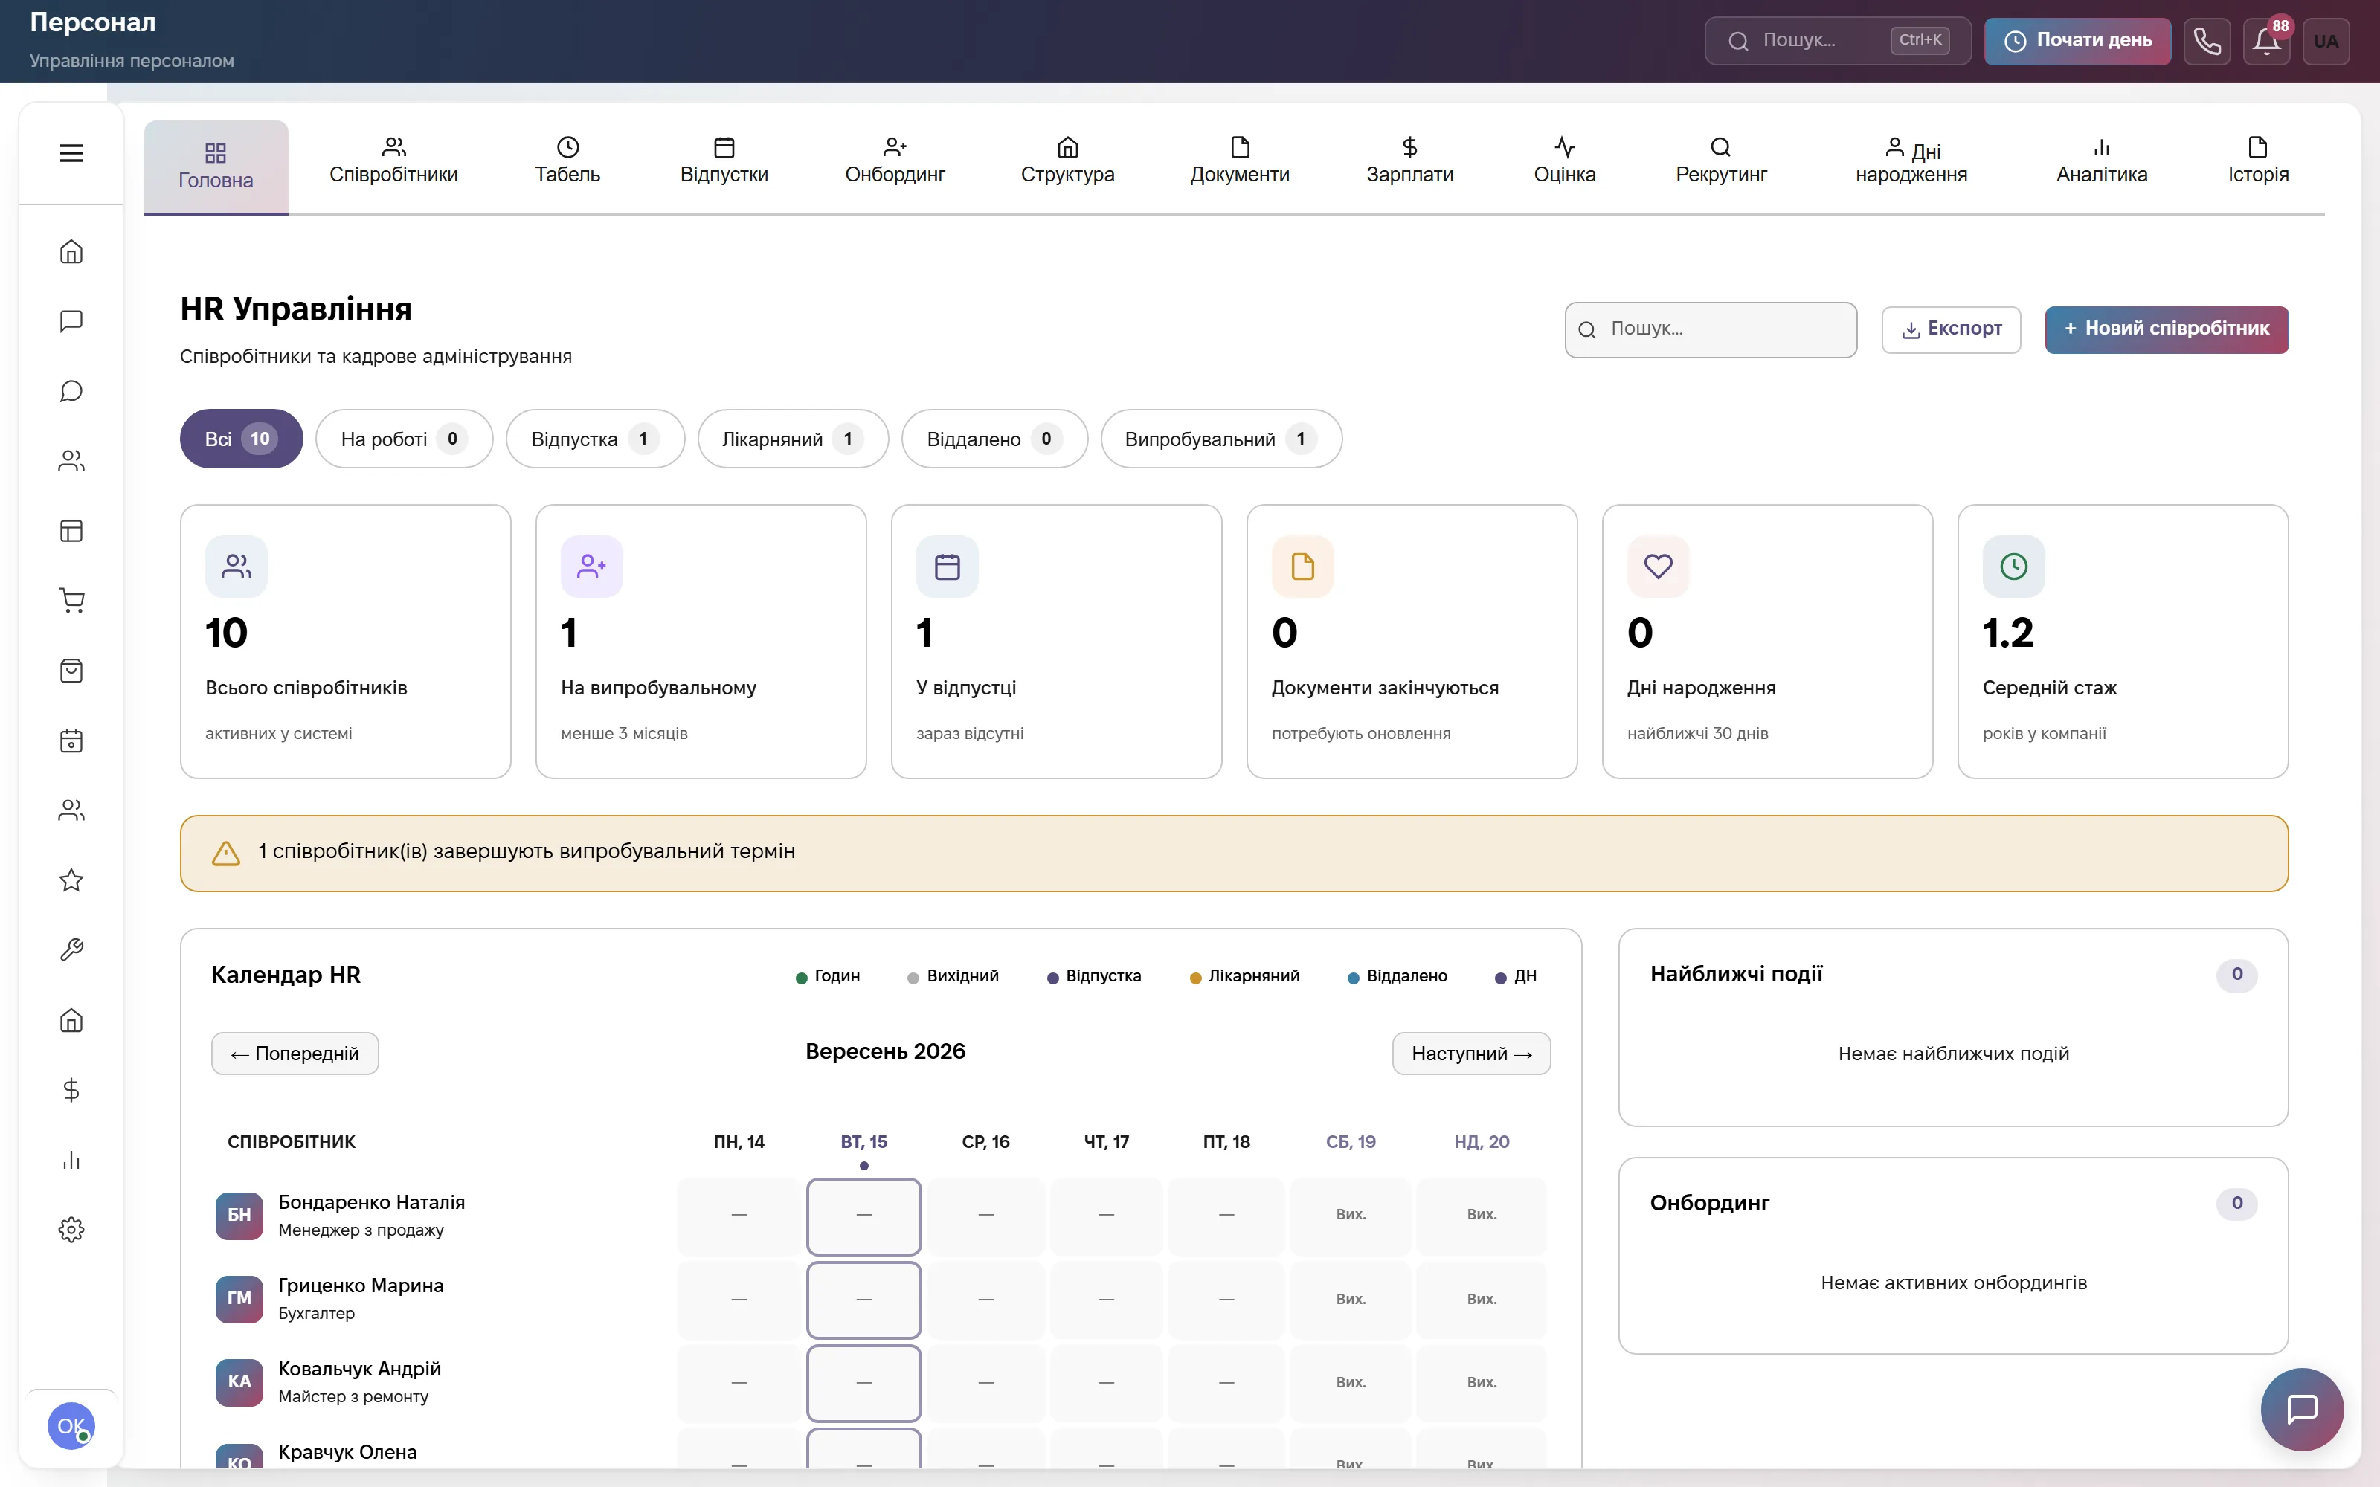The height and width of the screenshot is (1487, 2380).
Task: Click the user-plus icon on the probation card
Action: 592,567
